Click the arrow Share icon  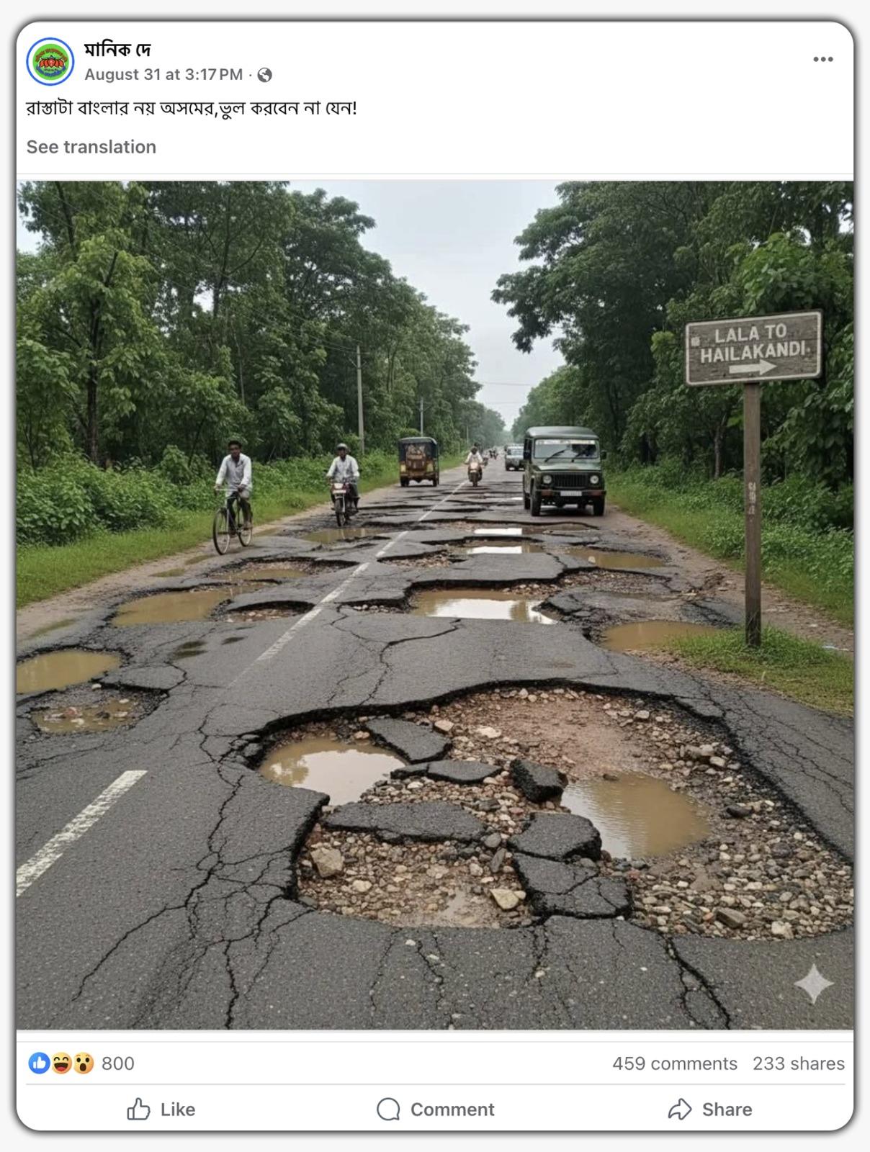[680, 1109]
